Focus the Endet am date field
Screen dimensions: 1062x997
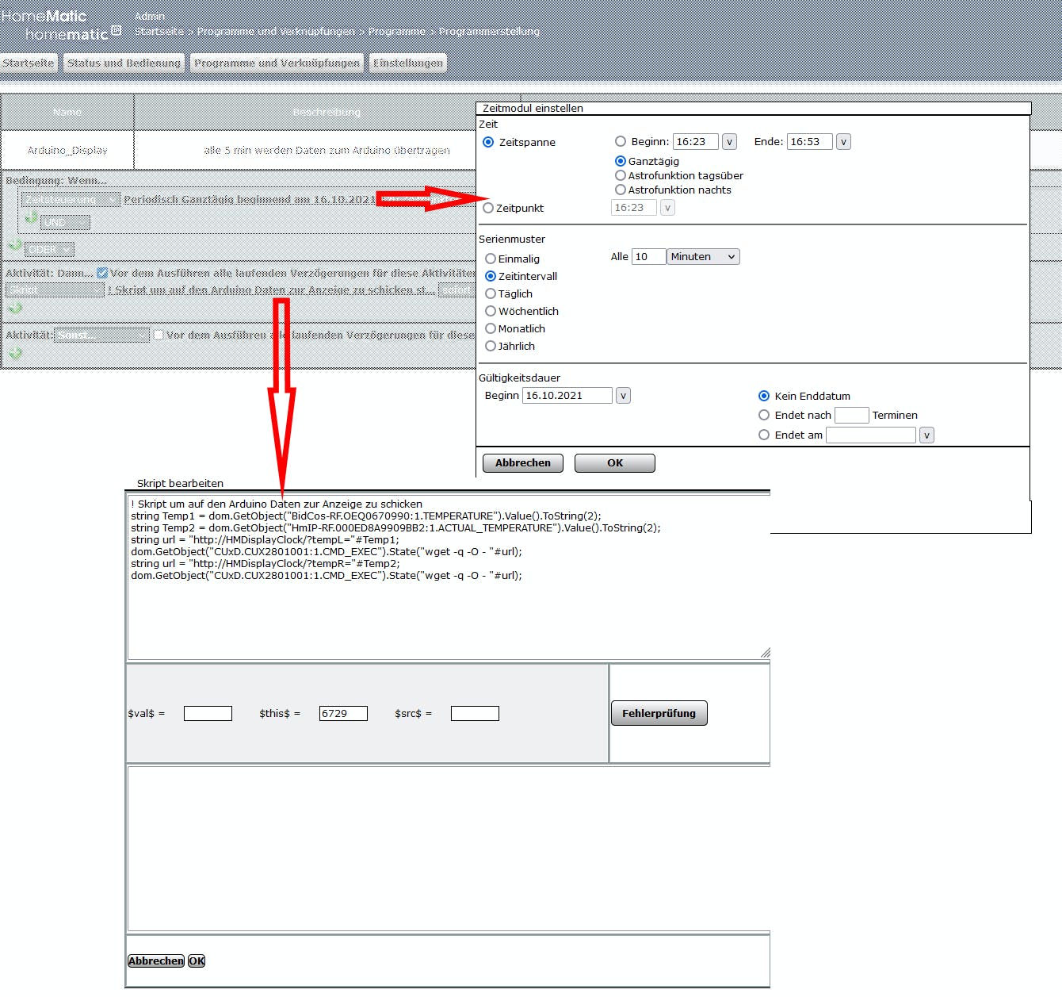(871, 435)
